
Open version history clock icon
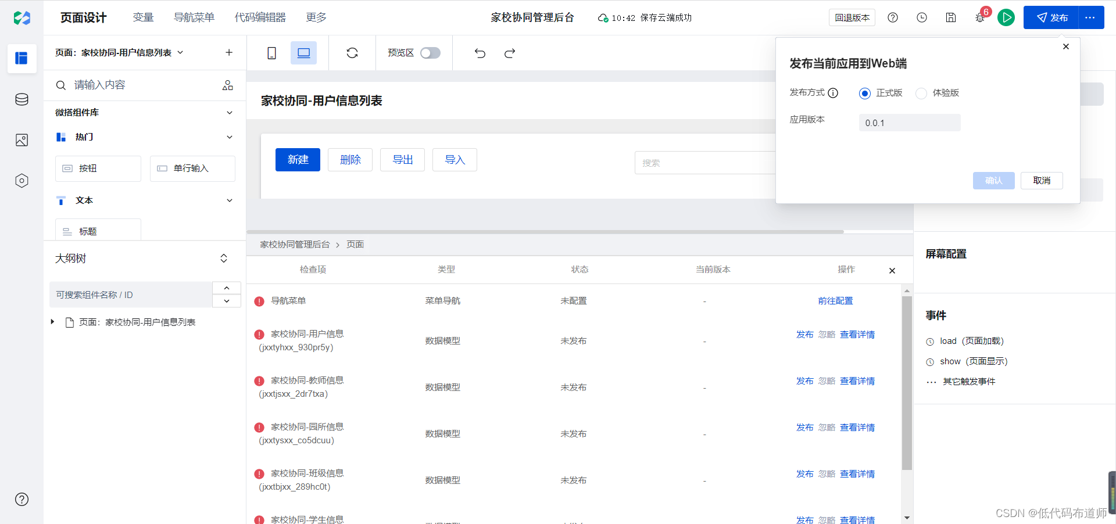[922, 17]
